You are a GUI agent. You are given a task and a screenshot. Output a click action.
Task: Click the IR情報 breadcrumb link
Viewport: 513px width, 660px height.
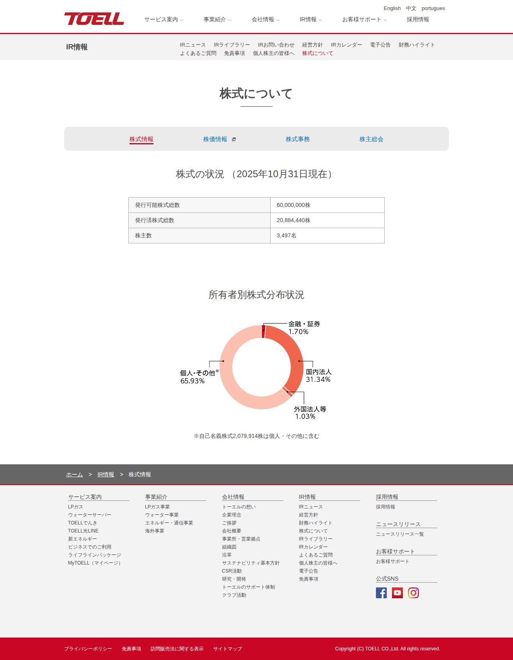click(106, 474)
